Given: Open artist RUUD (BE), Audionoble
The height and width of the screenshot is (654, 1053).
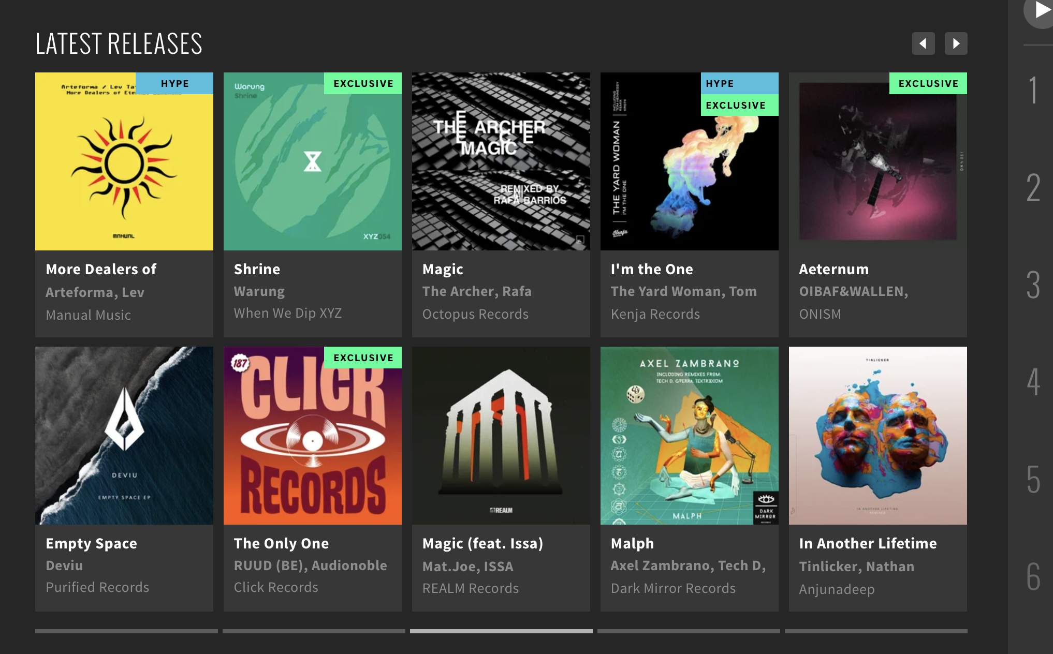Looking at the screenshot, I should (x=311, y=566).
